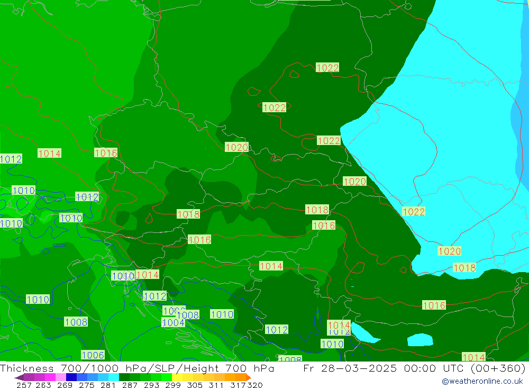Click legend value 305
This screenshot has height=388, width=529.
point(195,385)
